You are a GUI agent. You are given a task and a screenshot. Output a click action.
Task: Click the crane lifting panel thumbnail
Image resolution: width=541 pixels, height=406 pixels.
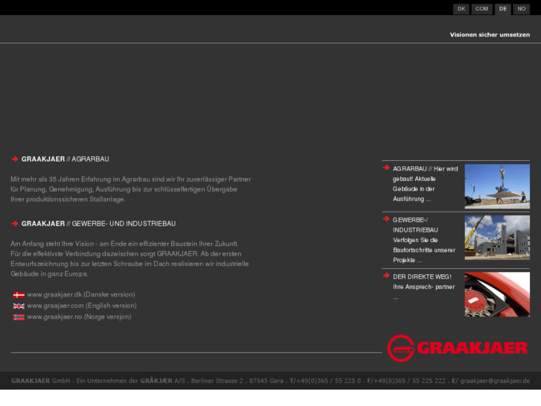[497, 186]
